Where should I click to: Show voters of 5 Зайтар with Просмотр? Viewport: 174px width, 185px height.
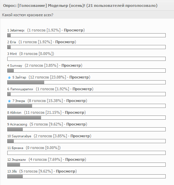(79, 77)
